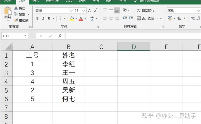
Task: Apply percent style
Action: pyautogui.click(x=179, y=19)
